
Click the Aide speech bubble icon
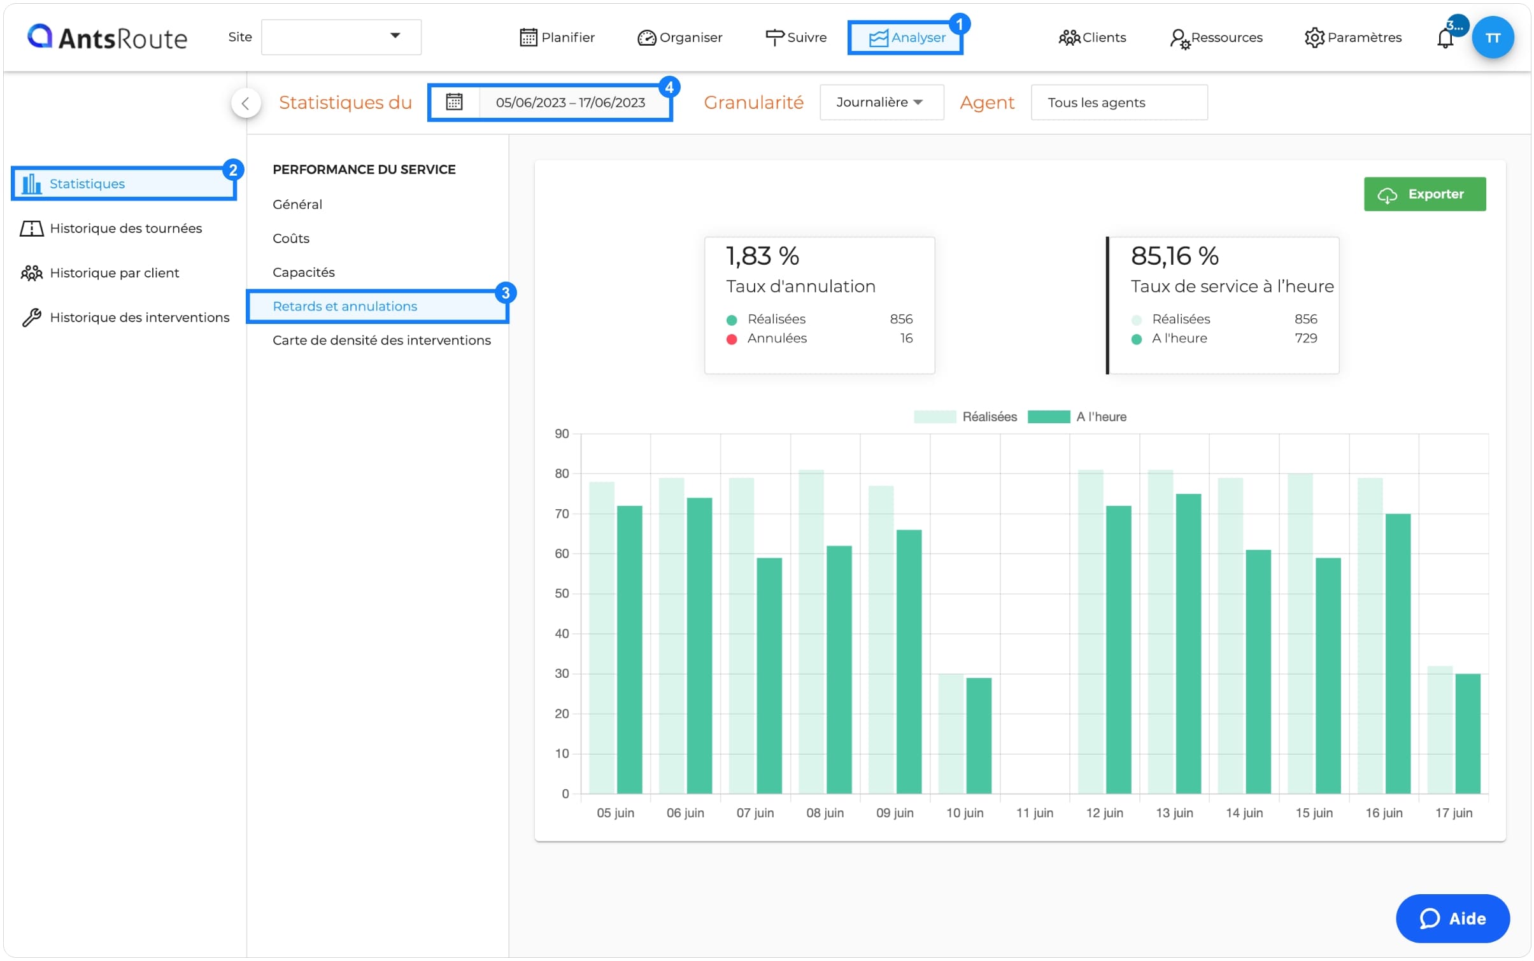click(1430, 918)
